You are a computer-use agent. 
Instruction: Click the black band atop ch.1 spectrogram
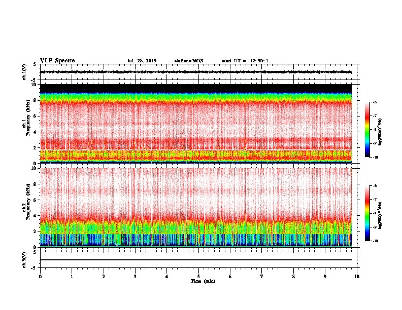point(196,89)
